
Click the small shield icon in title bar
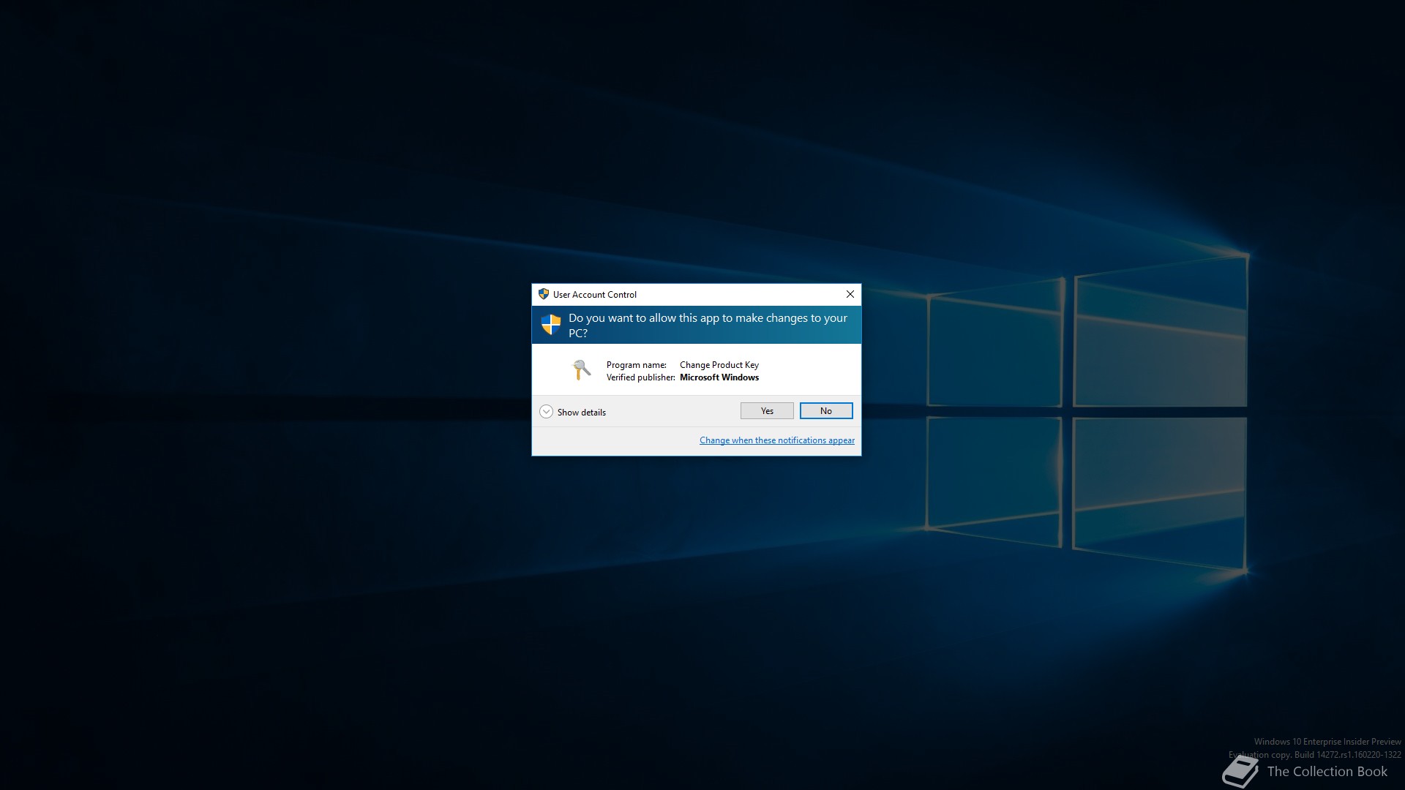(543, 294)
